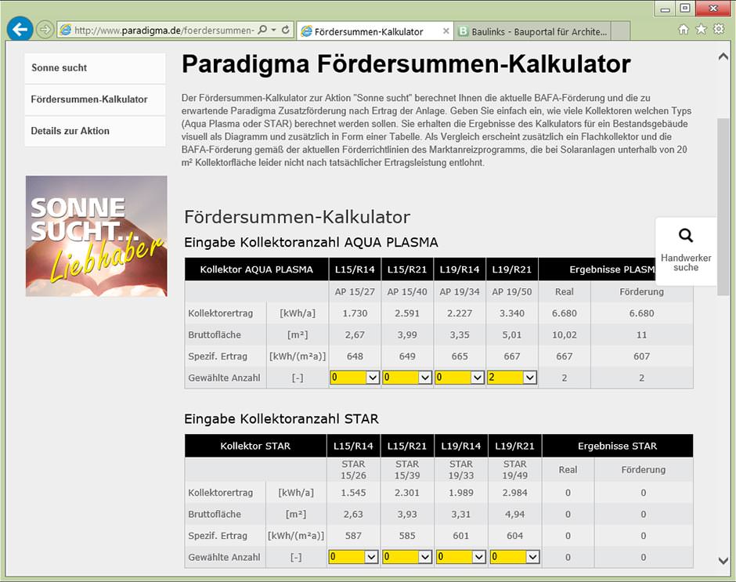The width and height of the screenshot is (736, 582).
Task: Close the browser window
Action: [713, 9]
